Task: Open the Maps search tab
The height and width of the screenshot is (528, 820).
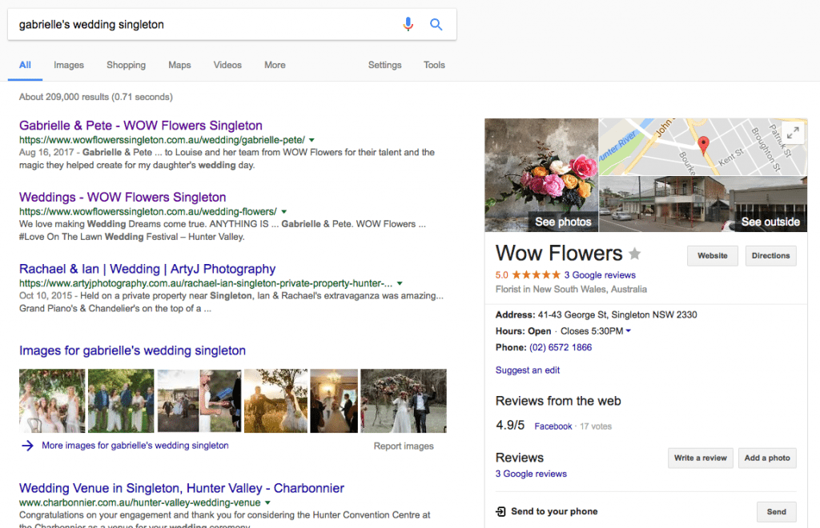Action: coord(179,65)
